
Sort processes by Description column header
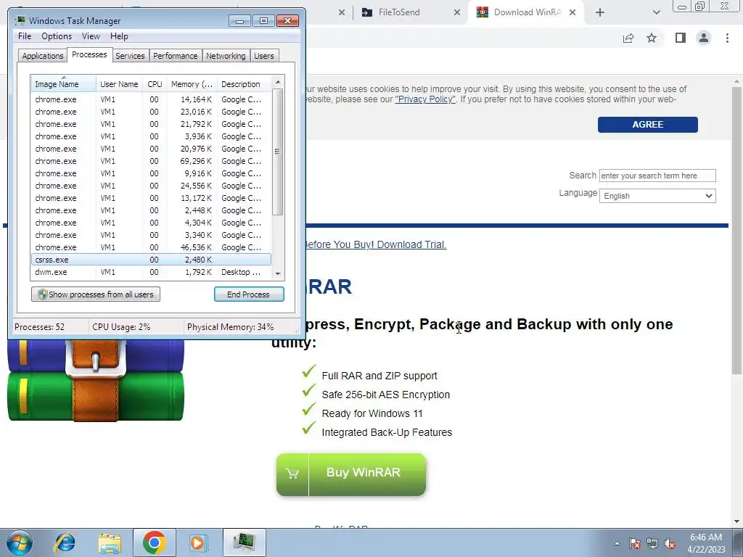point(244,84)
